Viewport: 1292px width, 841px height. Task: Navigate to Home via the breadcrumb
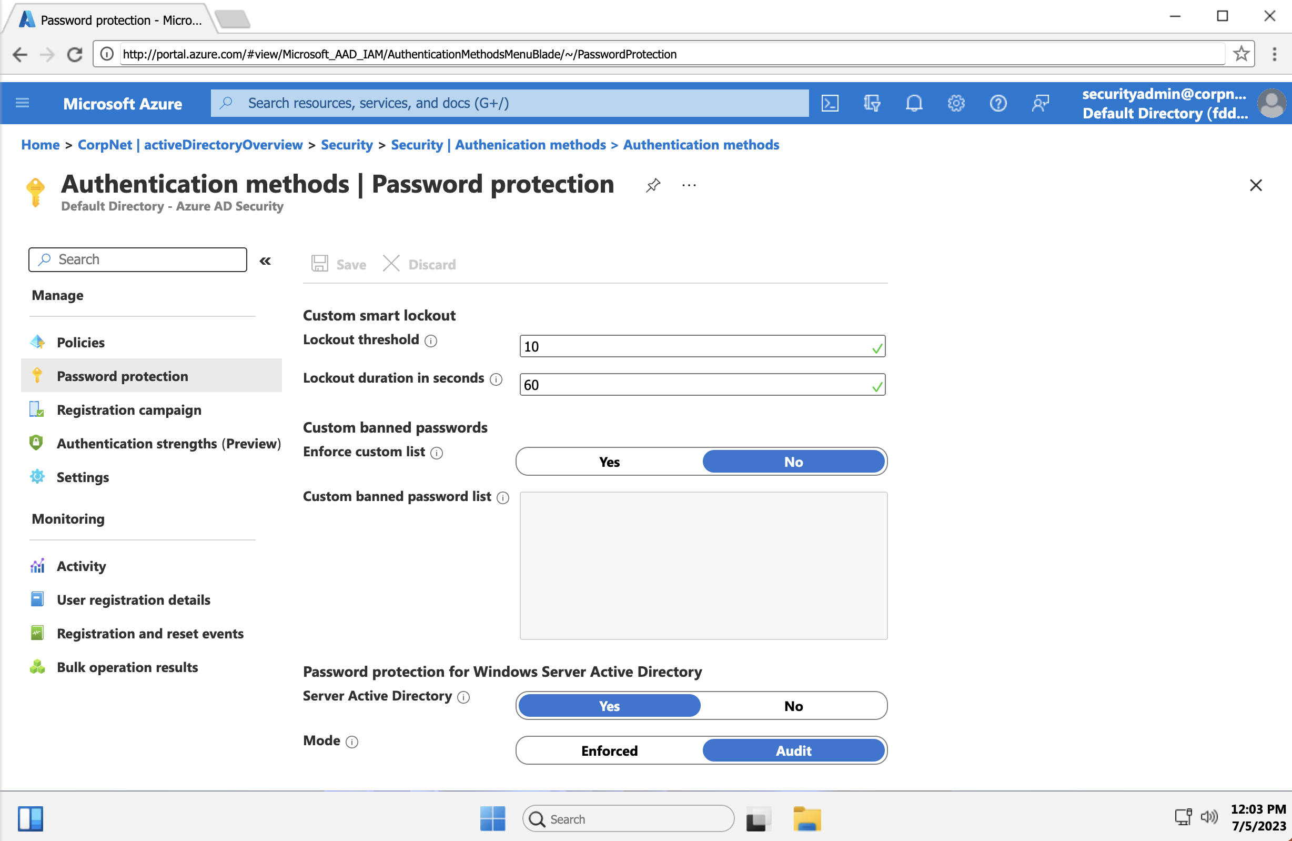coord(39,144)
